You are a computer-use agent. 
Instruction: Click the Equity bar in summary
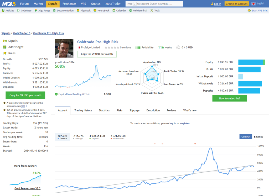[252, 62]
